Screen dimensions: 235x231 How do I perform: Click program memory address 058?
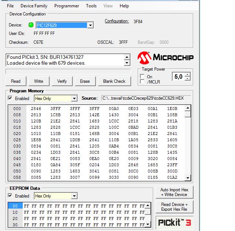click(17, 177)
